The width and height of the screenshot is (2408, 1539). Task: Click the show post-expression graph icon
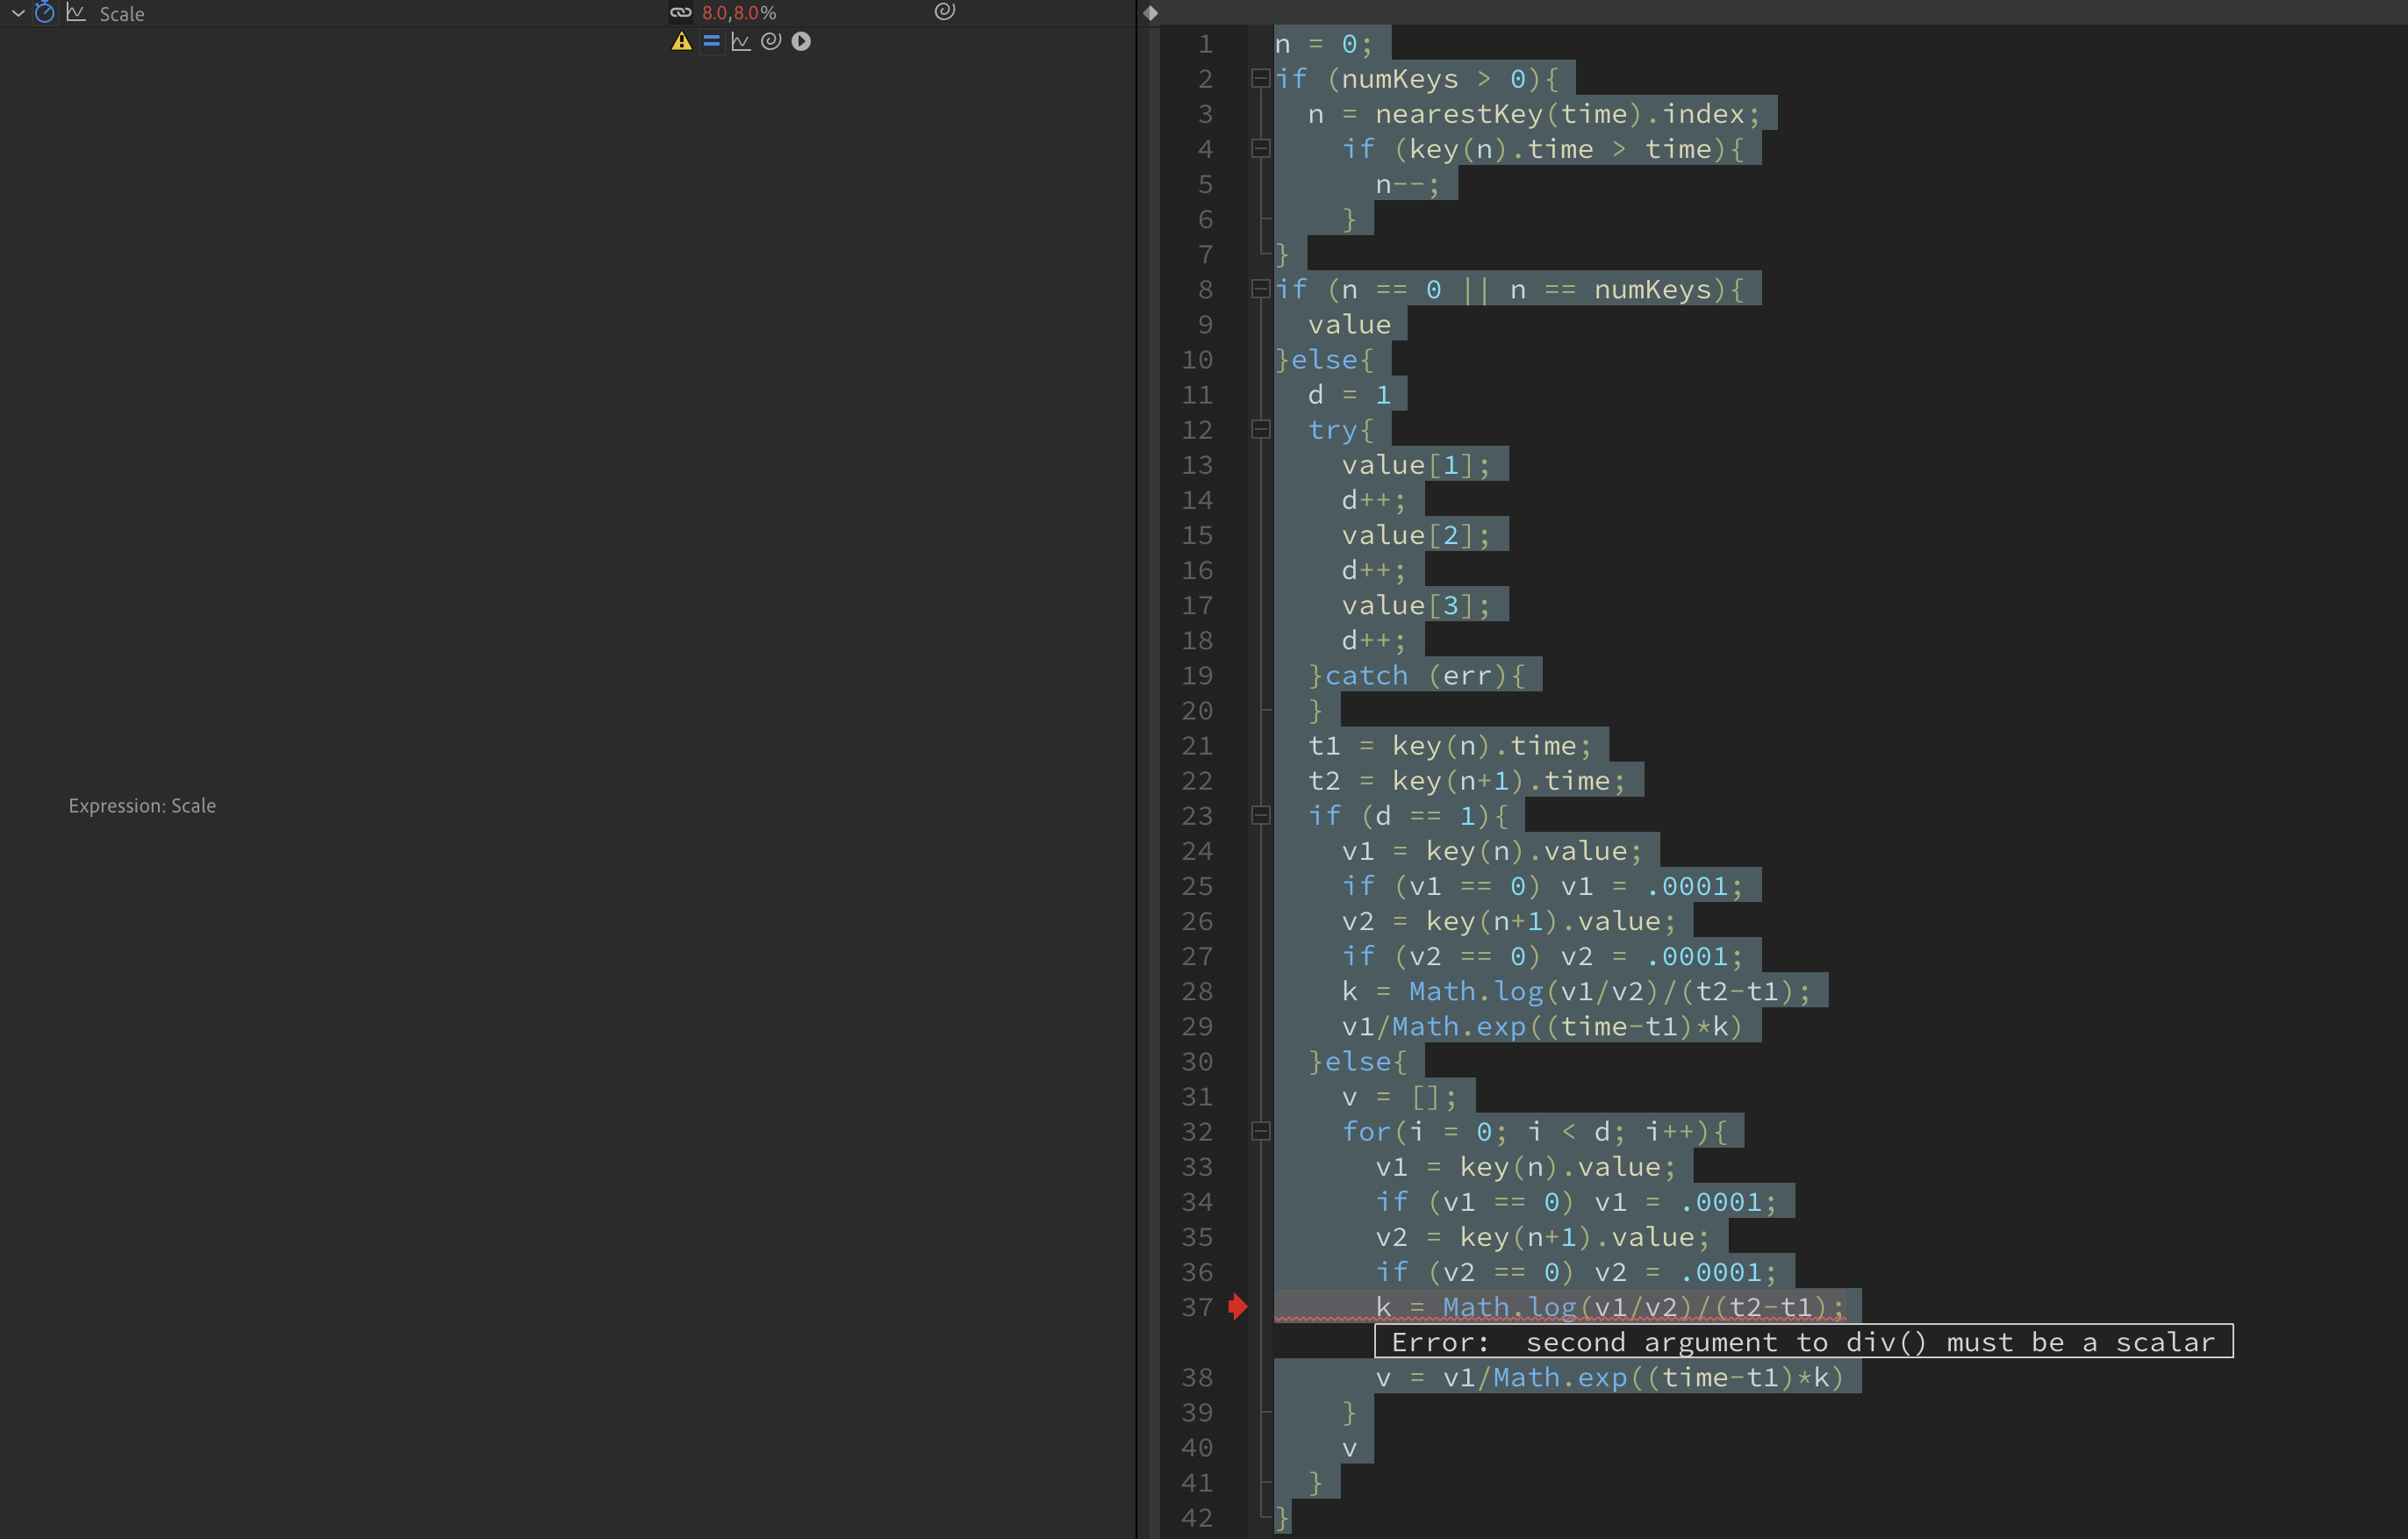741,41
